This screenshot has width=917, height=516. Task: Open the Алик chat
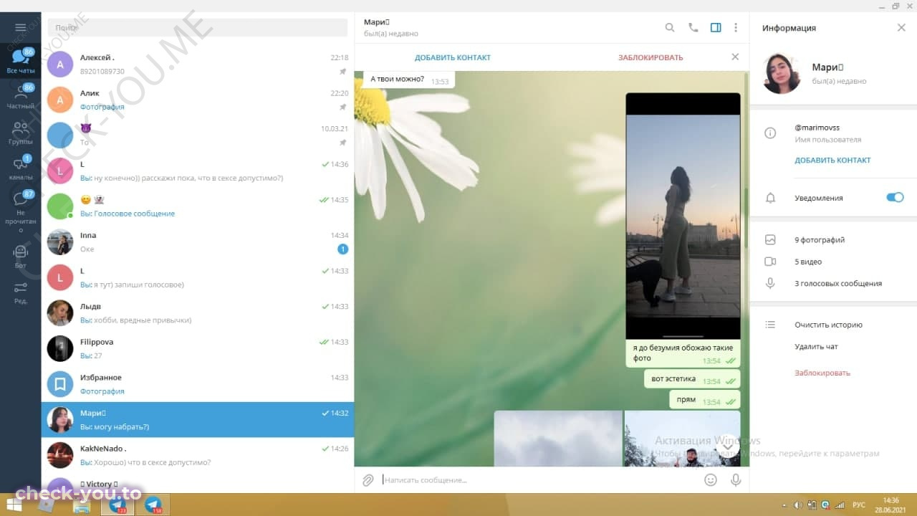tap(198, 100)
